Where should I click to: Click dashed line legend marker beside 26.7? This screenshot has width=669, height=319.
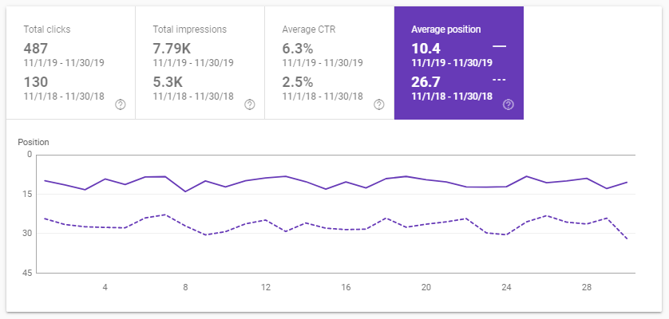coord(500,81)
